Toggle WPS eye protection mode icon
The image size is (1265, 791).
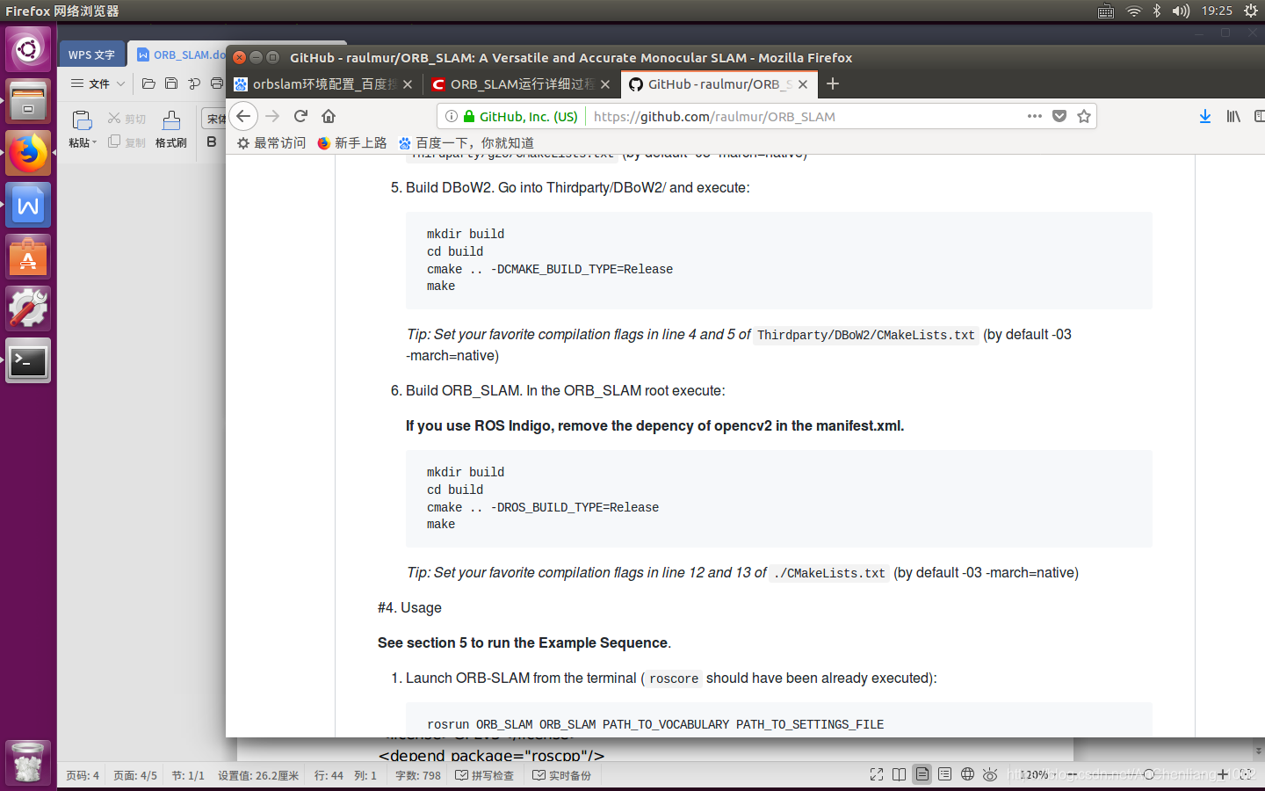coord(990,774)
